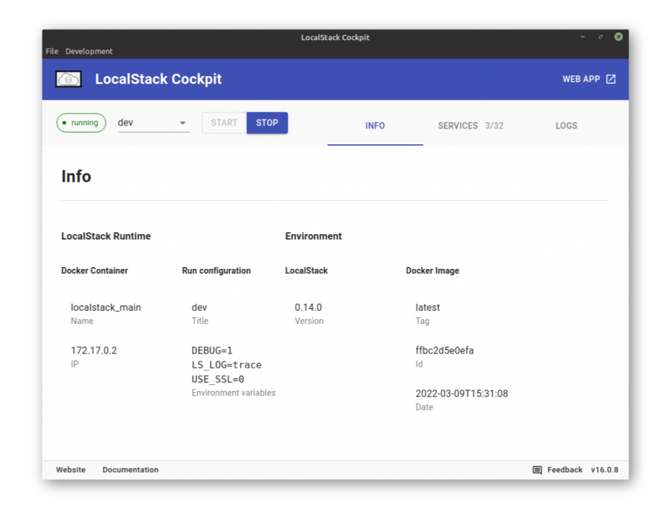Click the Docker Image column heading
Screen dimensions: 671x509
(x=432, y=271)
